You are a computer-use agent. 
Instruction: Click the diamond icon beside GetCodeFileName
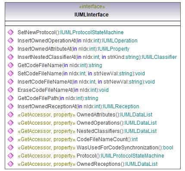10,65
